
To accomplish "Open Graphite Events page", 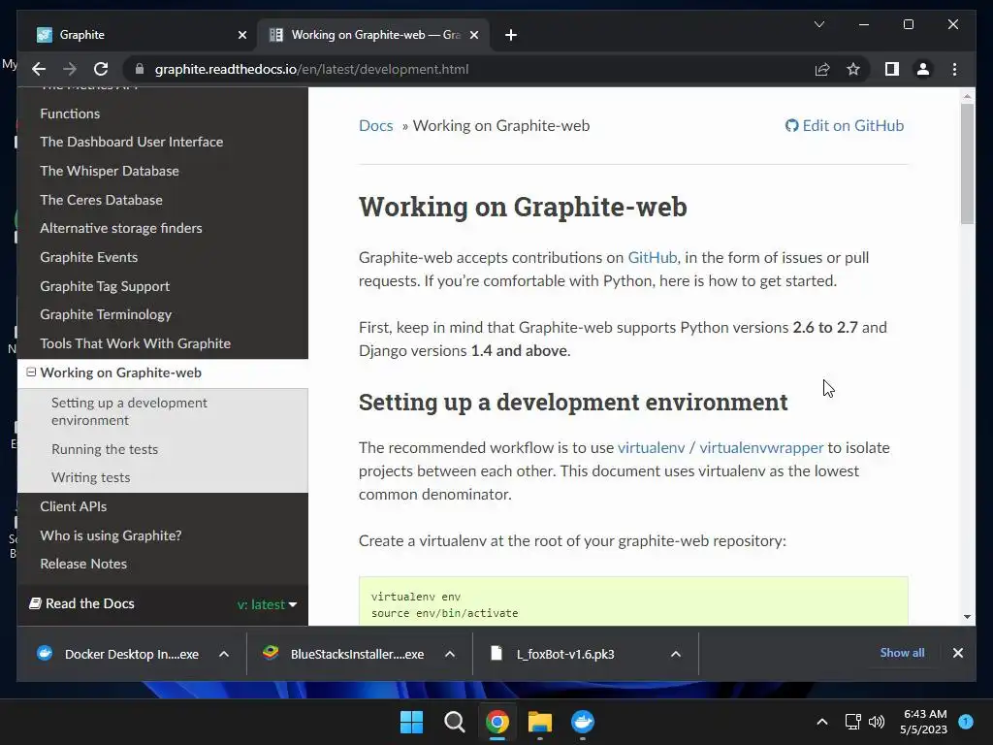I will (88, 257).
